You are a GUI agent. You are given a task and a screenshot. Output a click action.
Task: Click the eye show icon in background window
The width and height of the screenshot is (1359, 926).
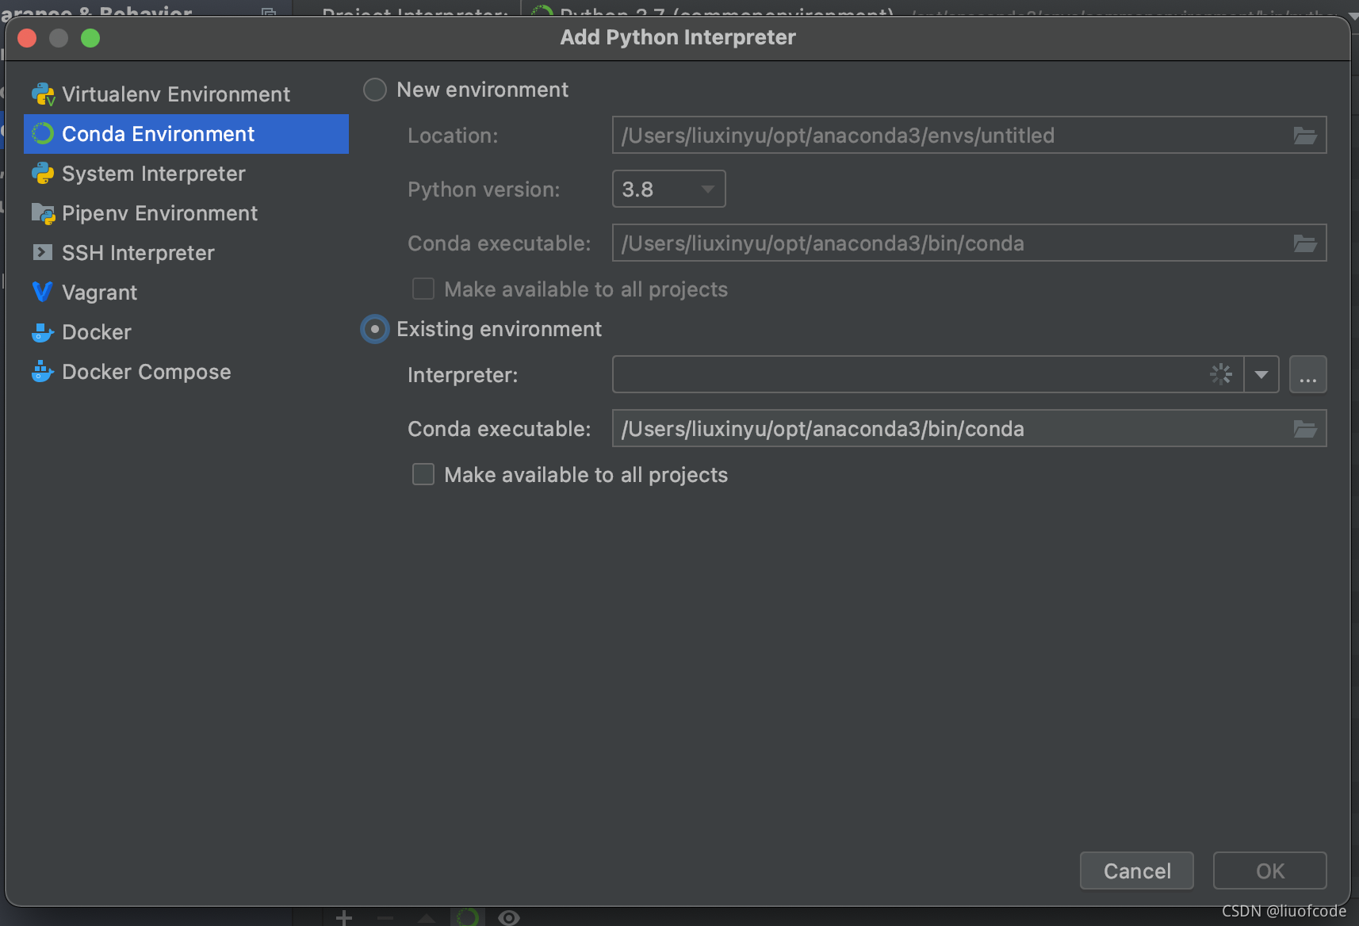(x=509, y=917)
